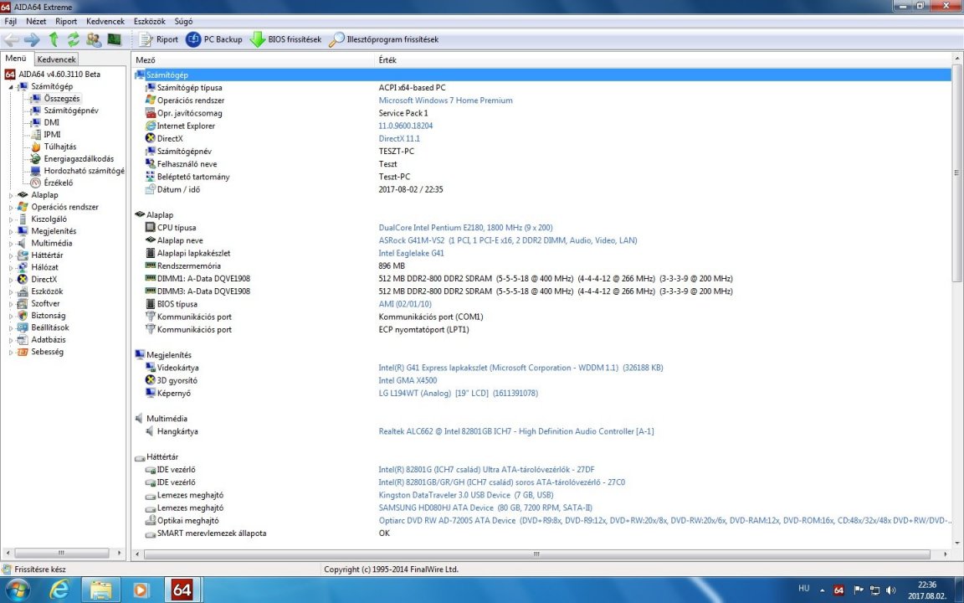964x603 pixels.
Task: Click the Windows Start button
Action: (17, 590)
